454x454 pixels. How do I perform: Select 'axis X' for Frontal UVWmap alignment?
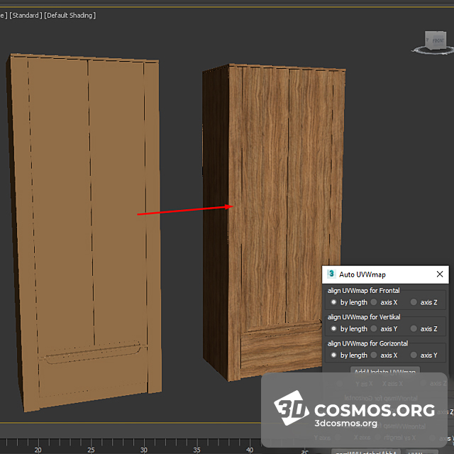pyautogui.click(x=375, y=302)
